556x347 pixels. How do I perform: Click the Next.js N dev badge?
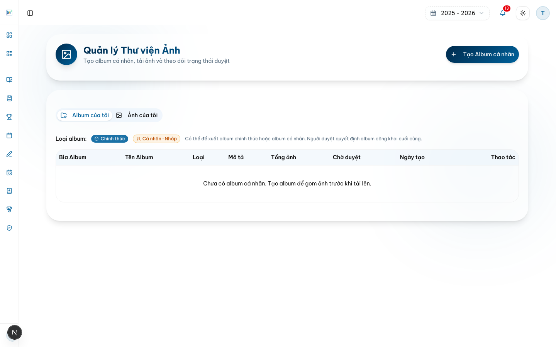pyautogui.click(x=15, y=332)
